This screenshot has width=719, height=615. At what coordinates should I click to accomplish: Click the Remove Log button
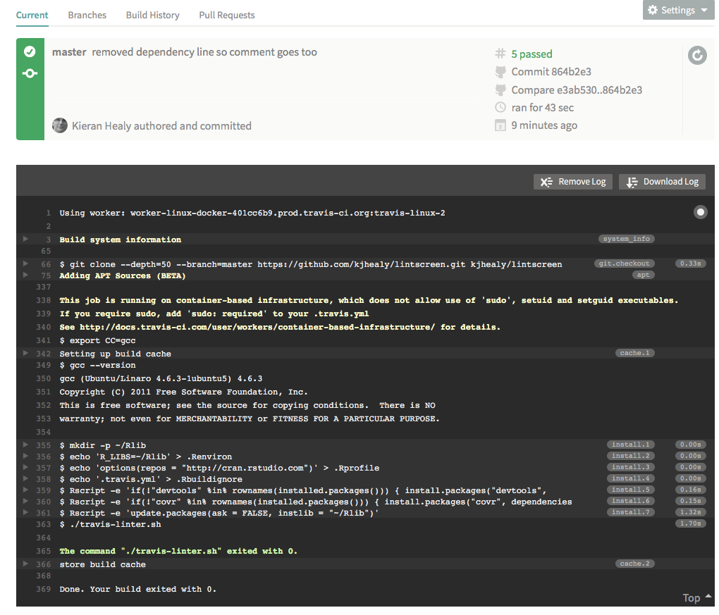click(x=573, y=182)
